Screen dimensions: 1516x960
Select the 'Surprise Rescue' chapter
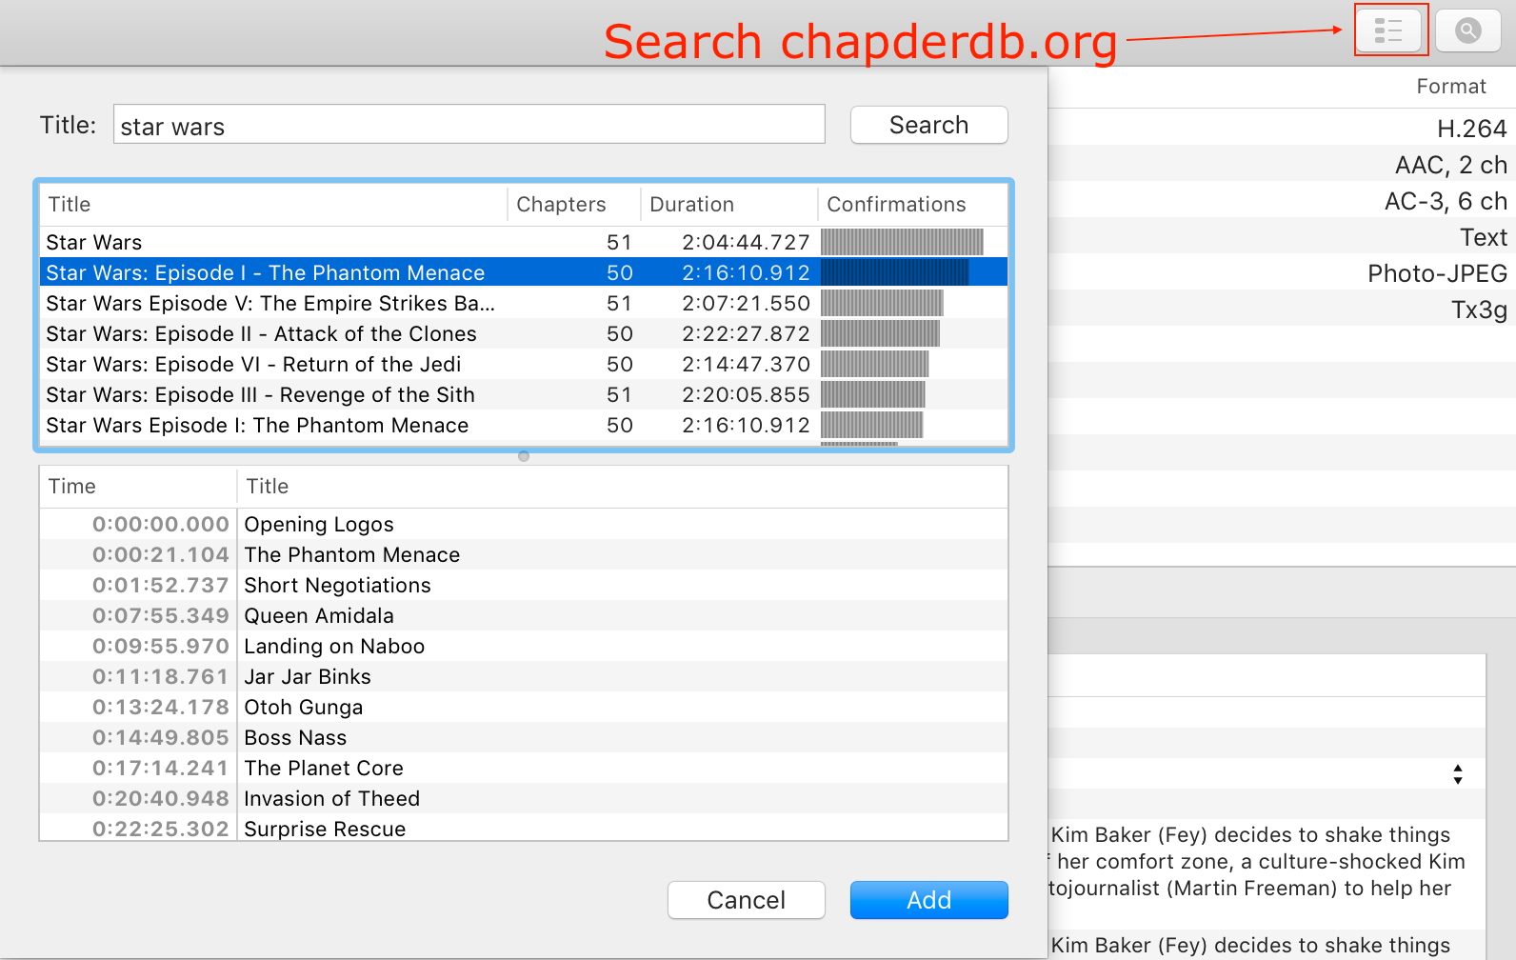pyautogui.click(x=524, y=828)
